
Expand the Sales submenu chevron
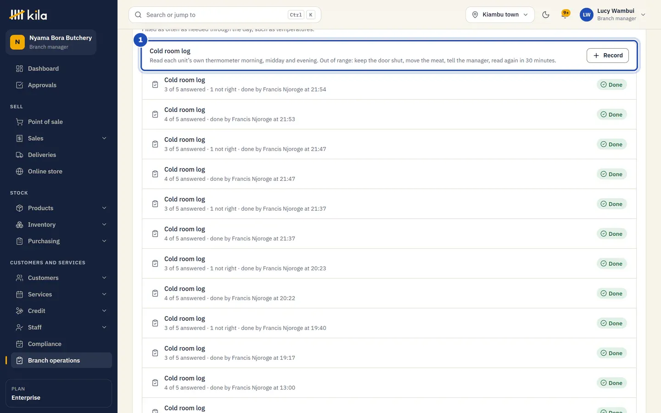tap(104, 138)
